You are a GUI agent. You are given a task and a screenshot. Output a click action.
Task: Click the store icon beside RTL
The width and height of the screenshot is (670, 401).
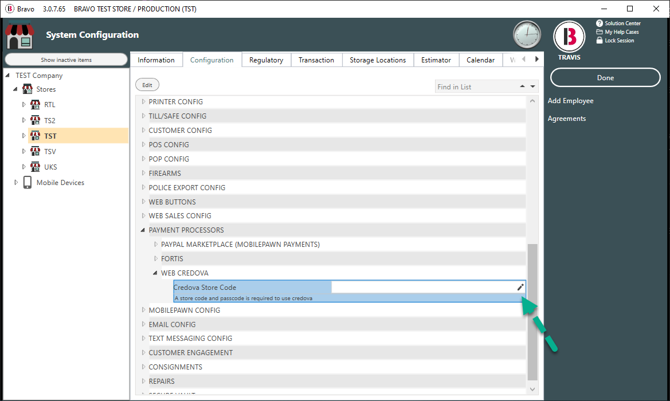click(x=35, y=105)
